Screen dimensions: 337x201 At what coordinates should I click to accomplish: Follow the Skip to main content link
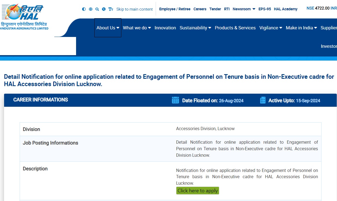pos(134,9)
